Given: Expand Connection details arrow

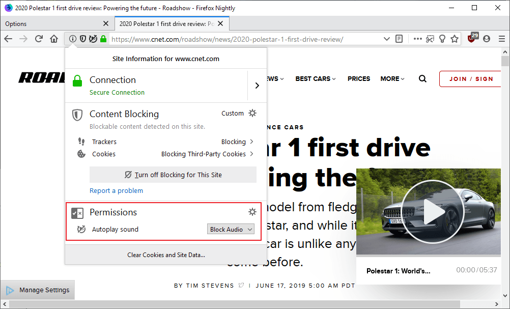Looking at the screenshot, I should (x=257, y=85).
